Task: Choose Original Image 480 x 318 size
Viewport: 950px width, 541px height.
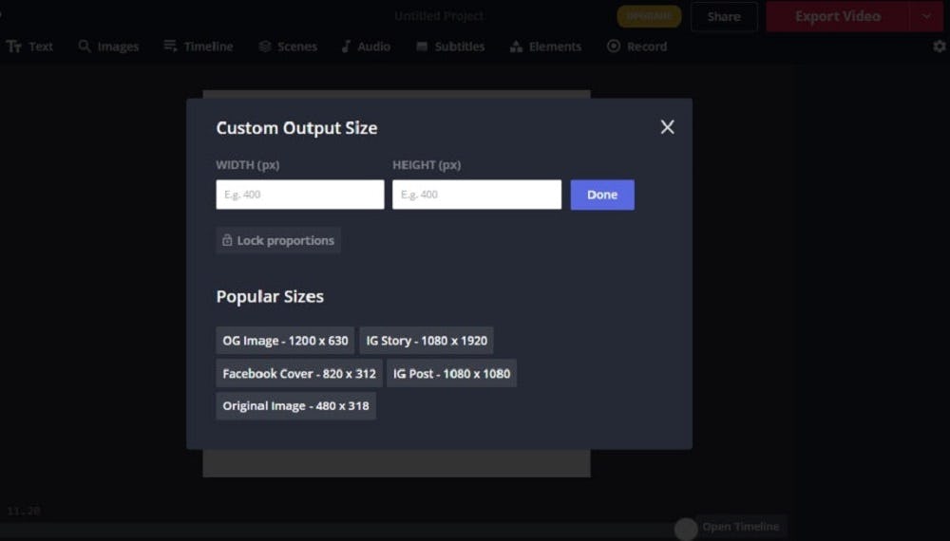Action: coord(295,406)
